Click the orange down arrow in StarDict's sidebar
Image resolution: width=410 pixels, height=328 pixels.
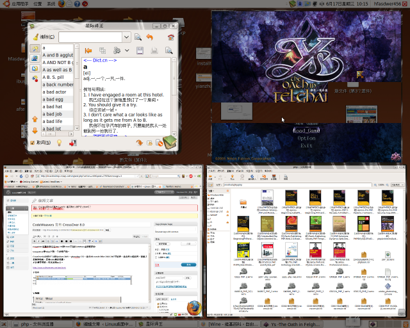pyautogui.click(x=35, y=130)
